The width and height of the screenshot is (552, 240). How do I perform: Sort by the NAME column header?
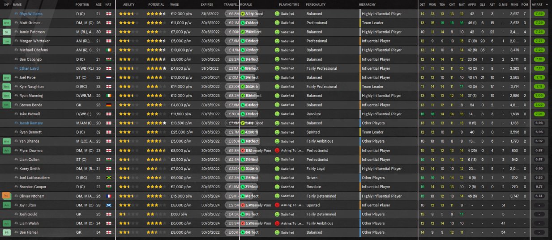pos(17,4)
